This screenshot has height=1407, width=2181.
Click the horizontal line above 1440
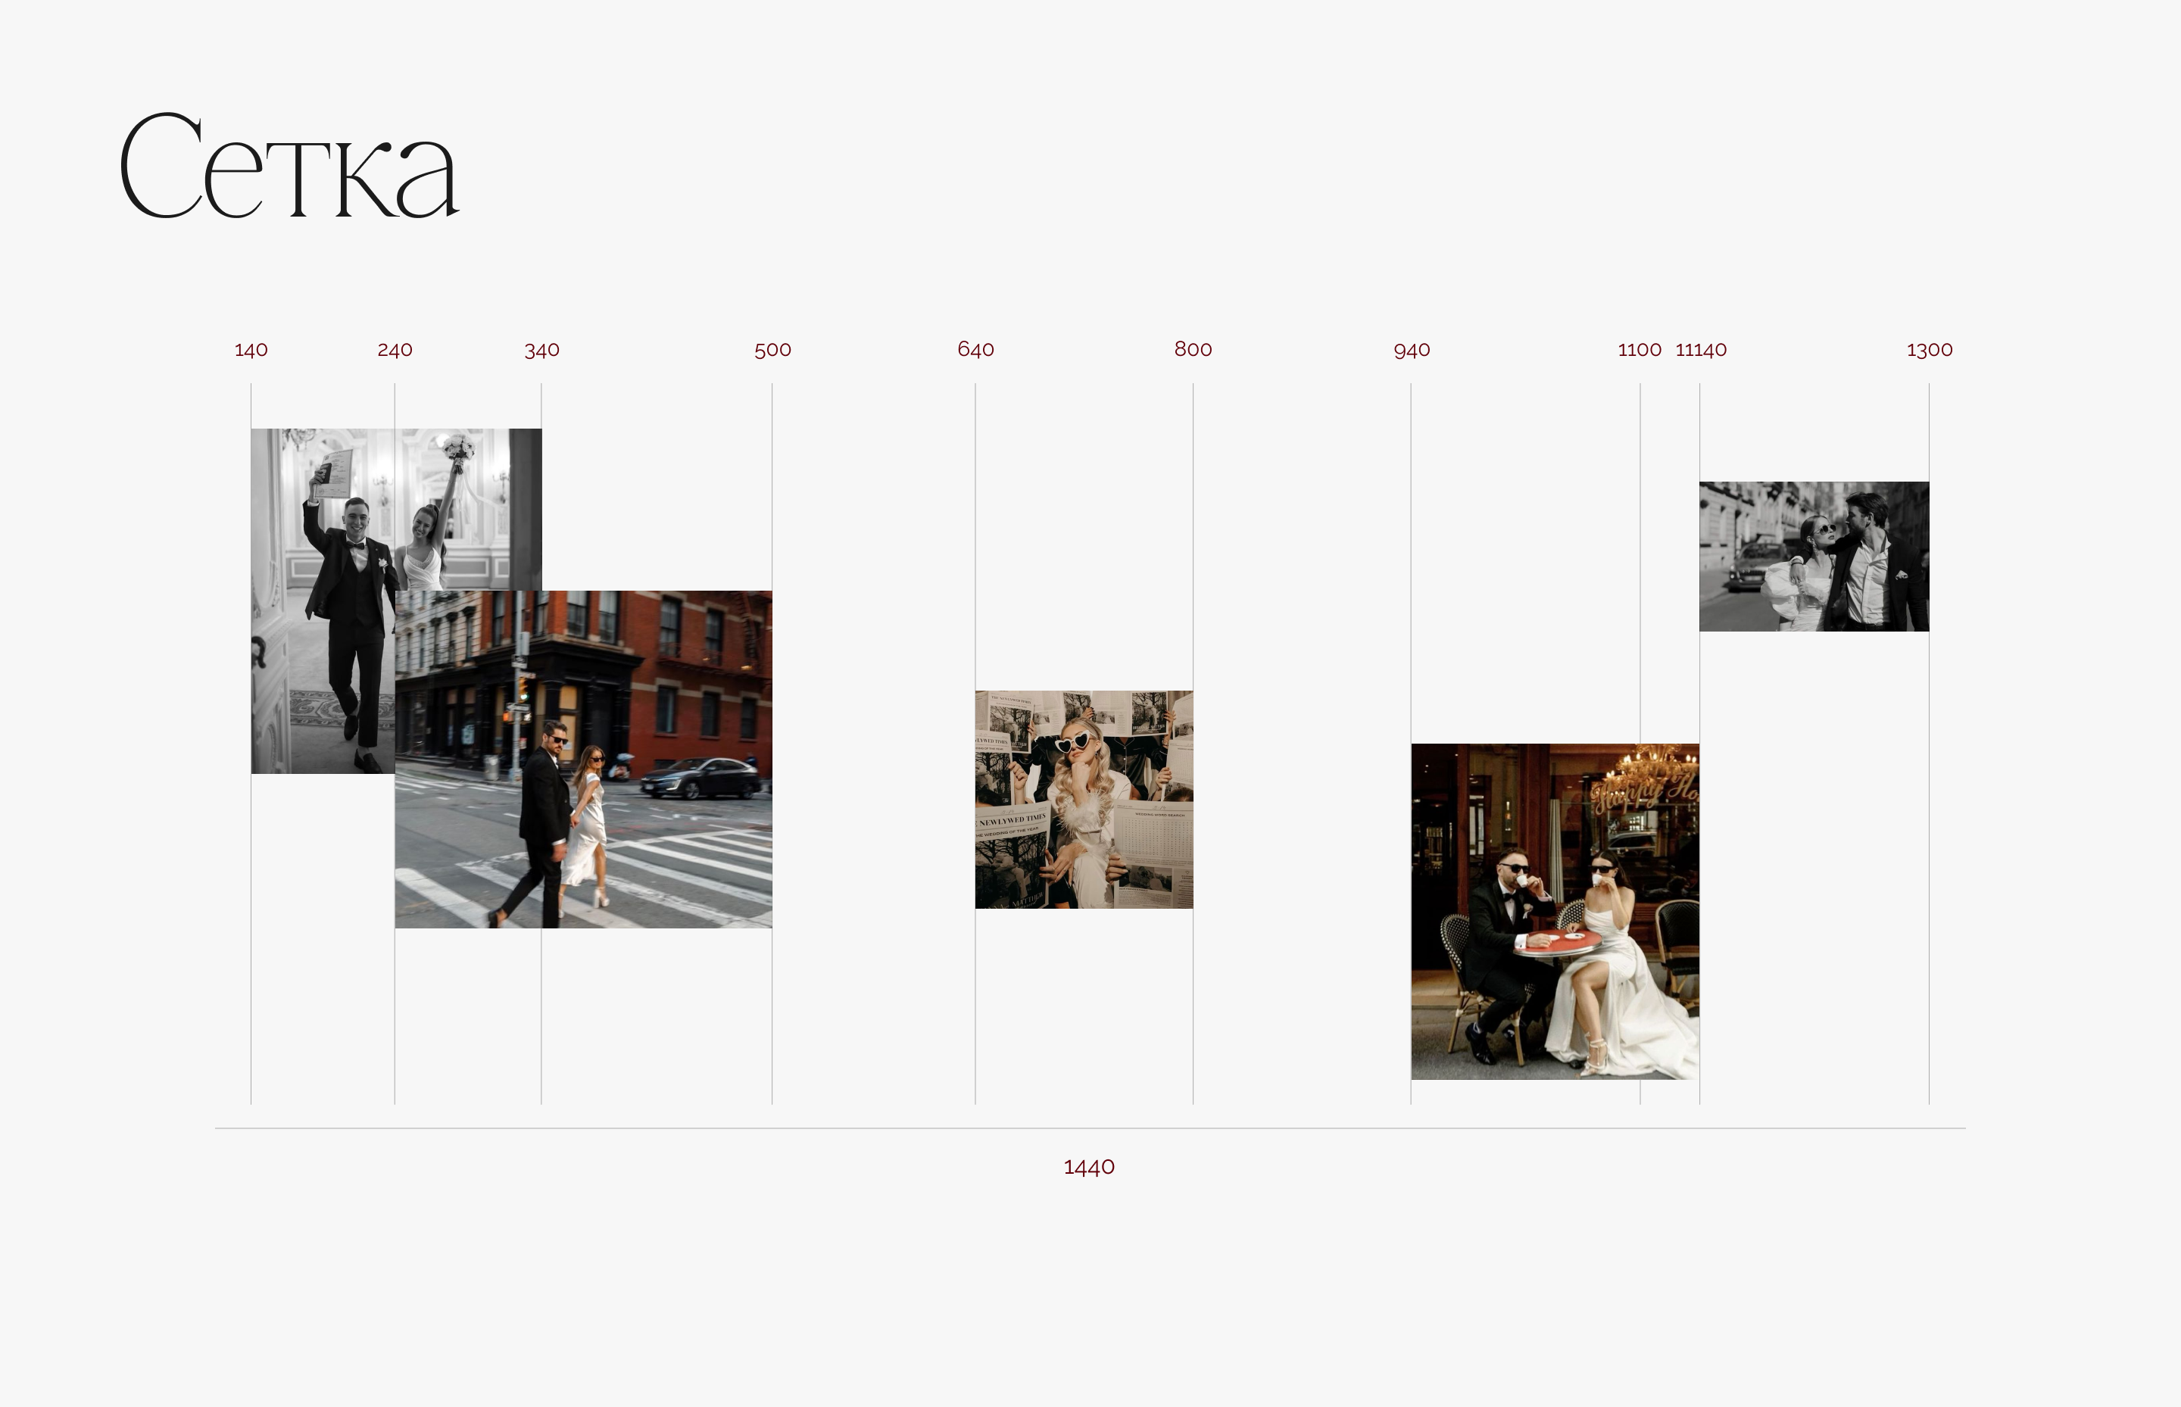pos(1089,1128)
